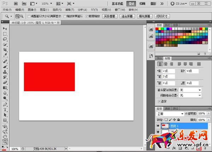The width and height of the screenshot is (212, 152).
Task: Select the Crop tool
Action: [5, 50]
